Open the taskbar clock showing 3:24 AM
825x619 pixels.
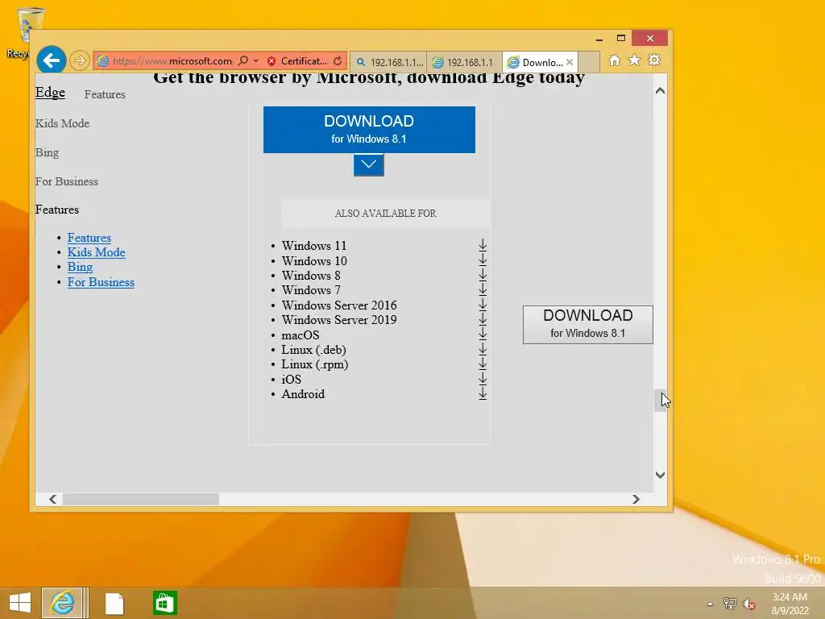click(x=790, y=604)
